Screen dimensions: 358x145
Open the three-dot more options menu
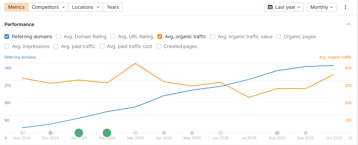pyautogui.click(x=345, y=7)
